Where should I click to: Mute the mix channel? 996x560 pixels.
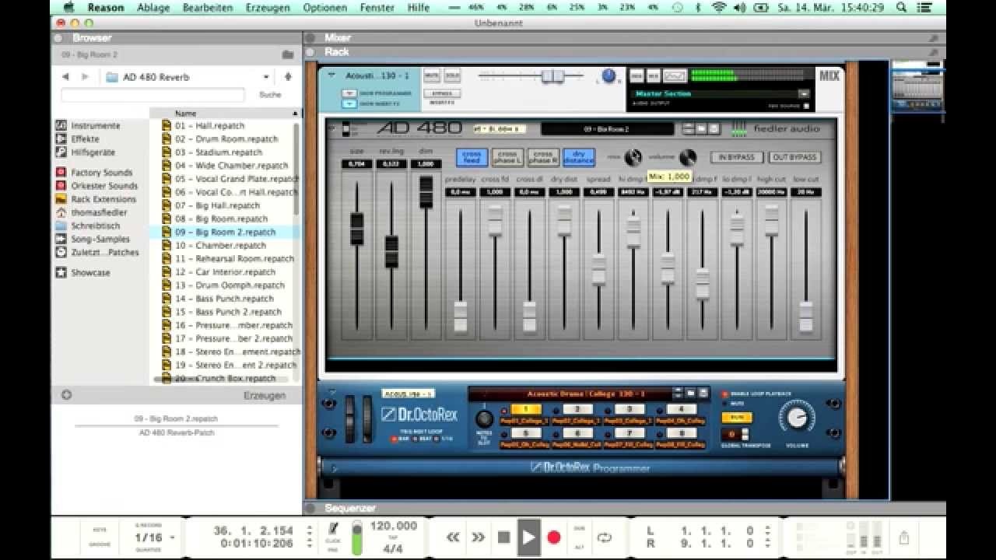pos(431,75)
